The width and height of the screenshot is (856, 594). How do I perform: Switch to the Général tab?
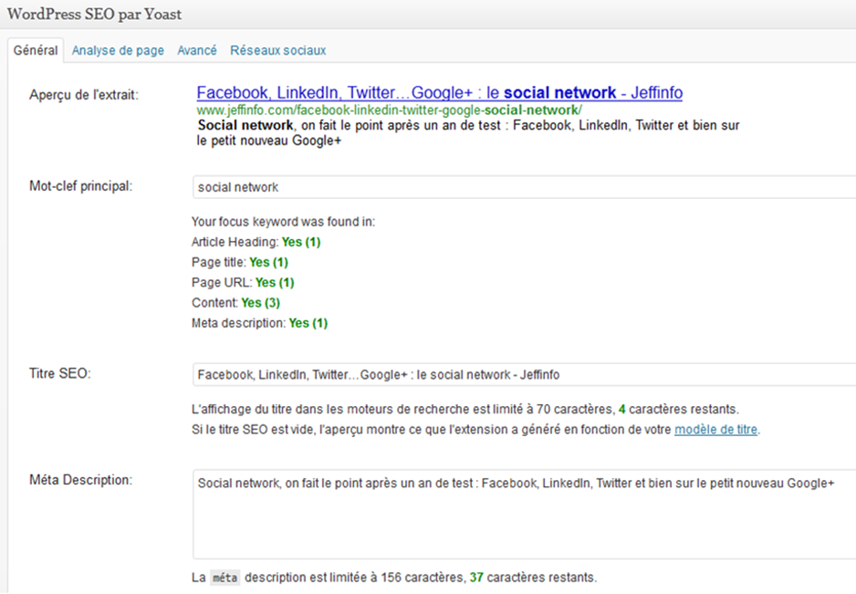click(x=36, y=50)
